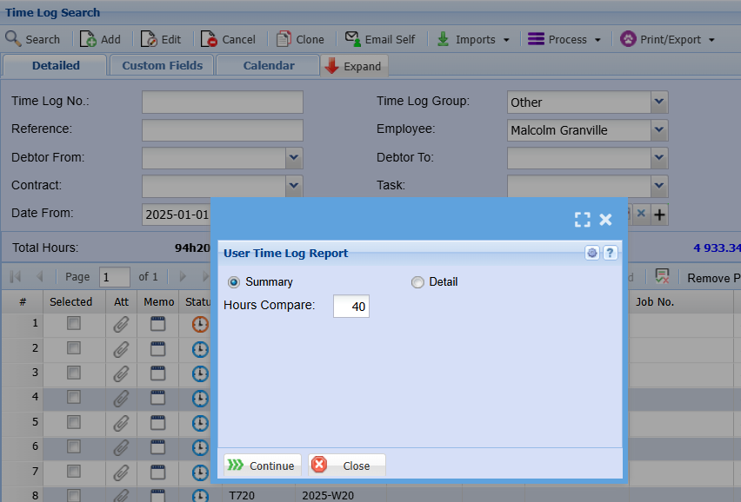Open the Imports dropdown menu

click(473, 39)
